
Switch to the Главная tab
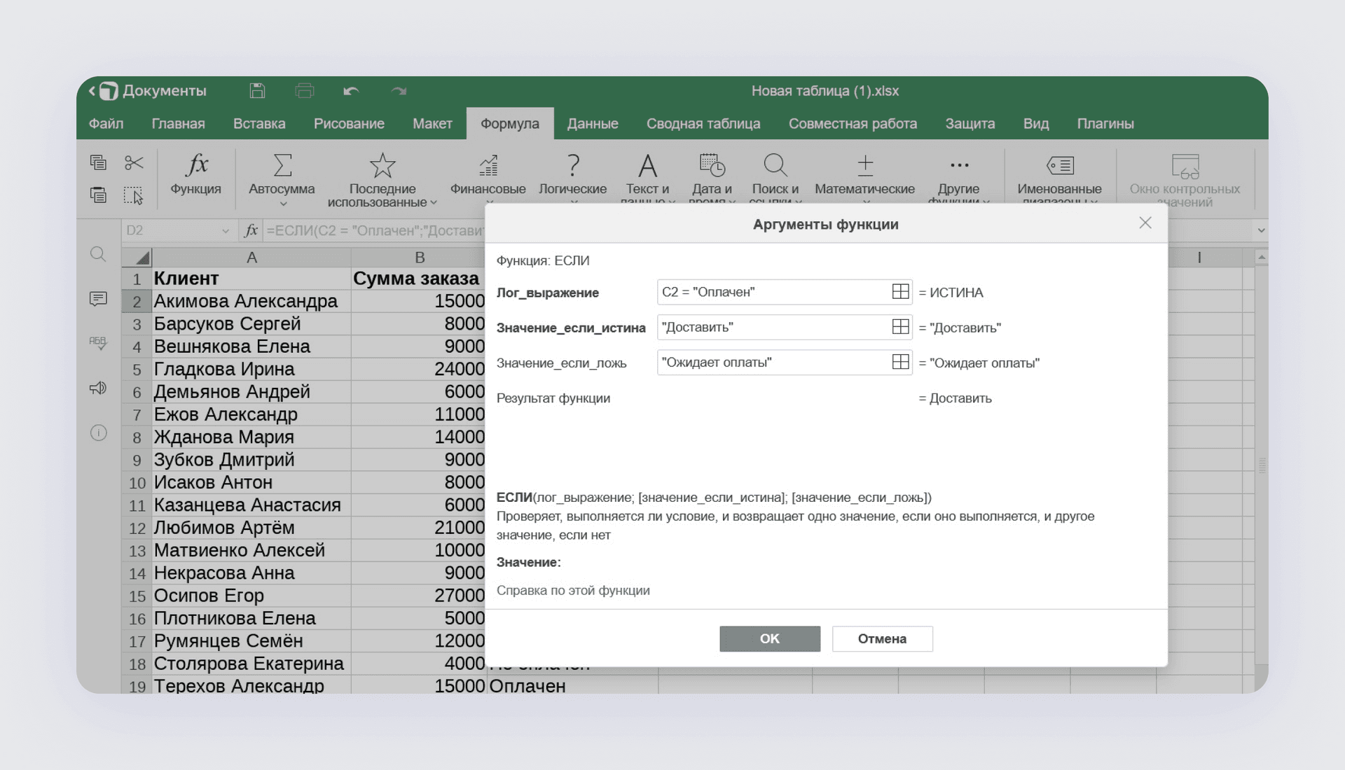178,123
